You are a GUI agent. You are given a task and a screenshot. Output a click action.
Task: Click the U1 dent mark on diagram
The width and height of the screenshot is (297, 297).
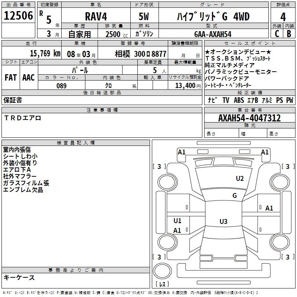(x=177, y=221)
